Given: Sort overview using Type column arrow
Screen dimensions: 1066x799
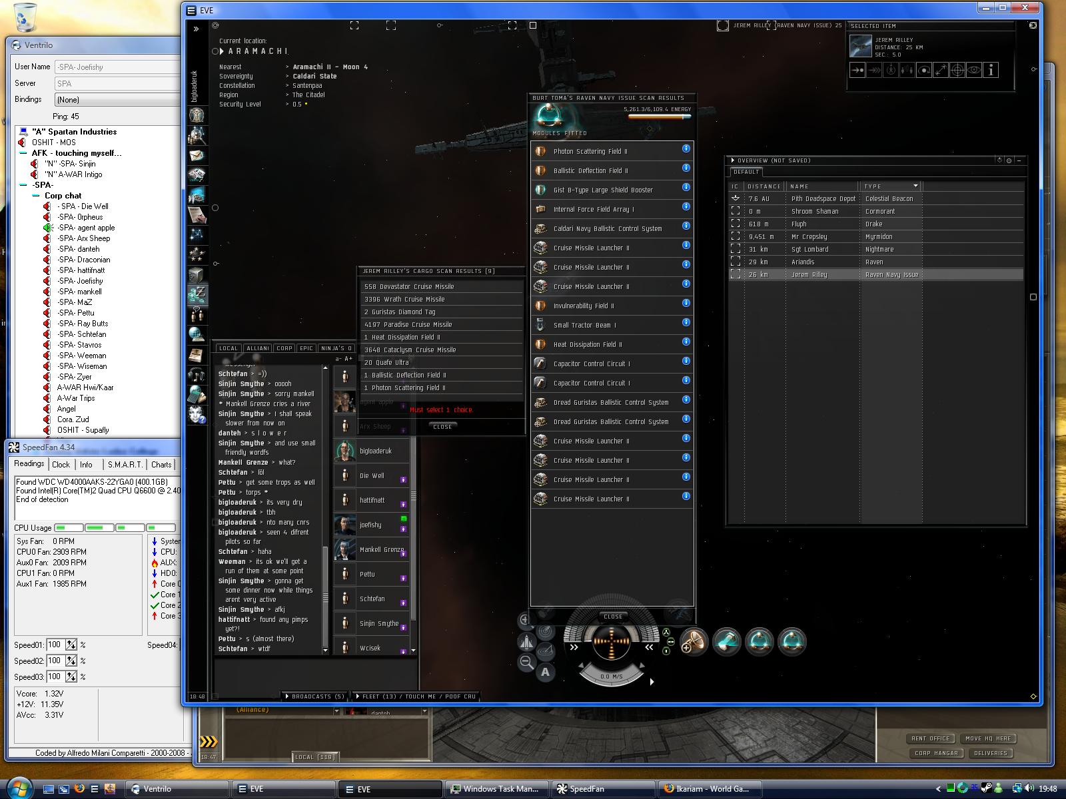Looking at the screenshot, I should pos(915,186).
